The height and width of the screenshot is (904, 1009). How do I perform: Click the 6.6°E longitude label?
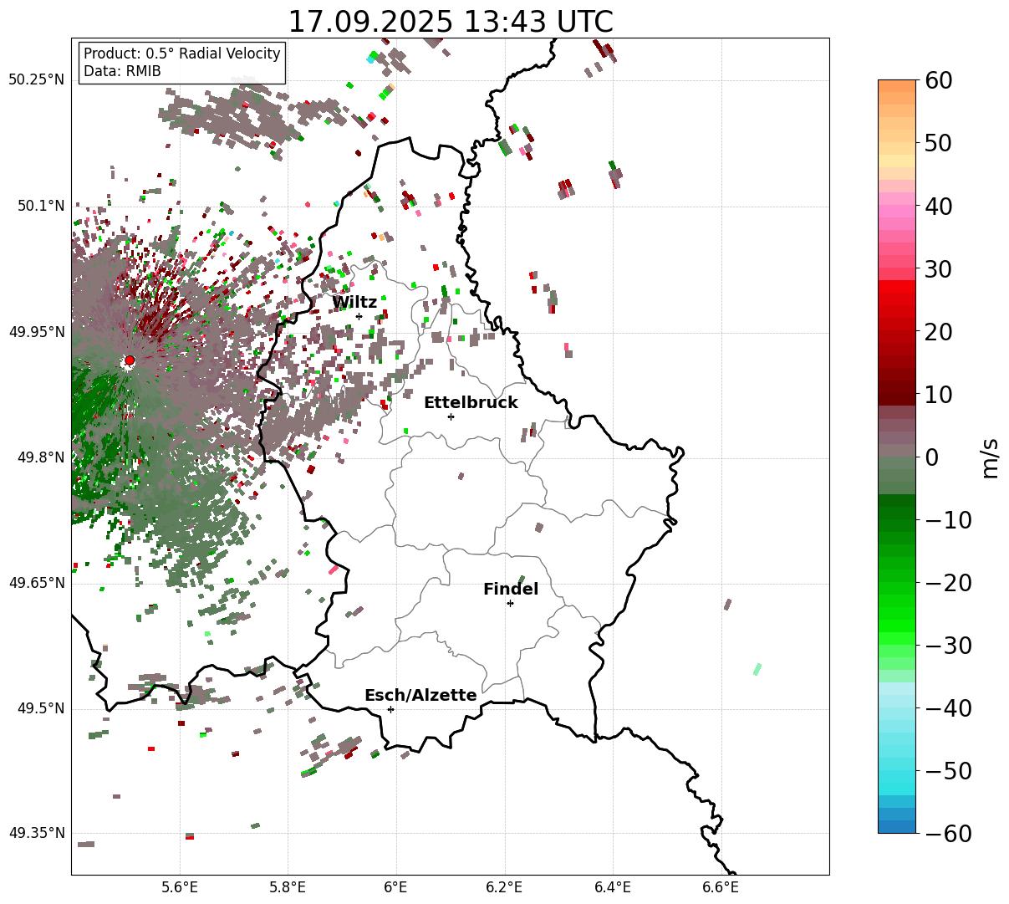[x=721, y=886]
